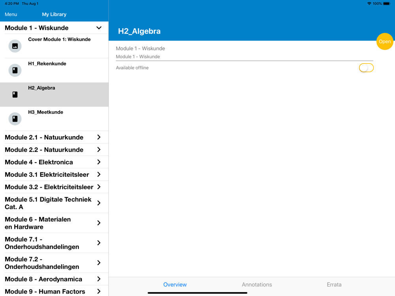Viewport: 395px width, 296px height.
Task: Expand Module 2.1 - Natuurkunde
Action: [54, 137]
